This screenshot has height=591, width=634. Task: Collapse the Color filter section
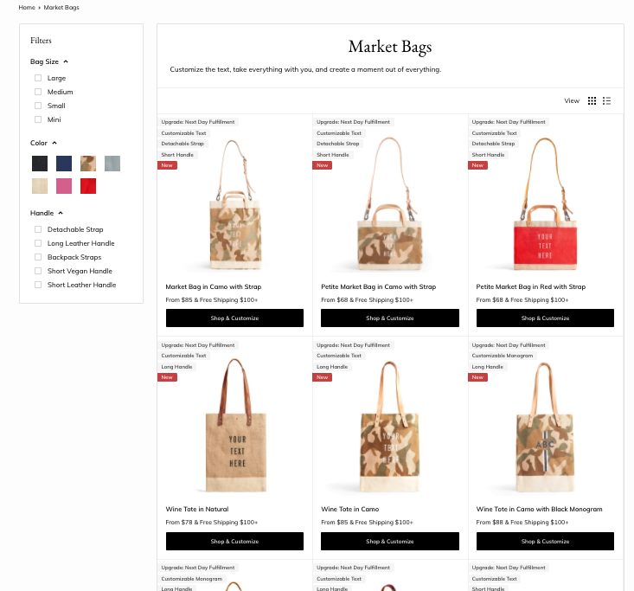coord(43,143)
